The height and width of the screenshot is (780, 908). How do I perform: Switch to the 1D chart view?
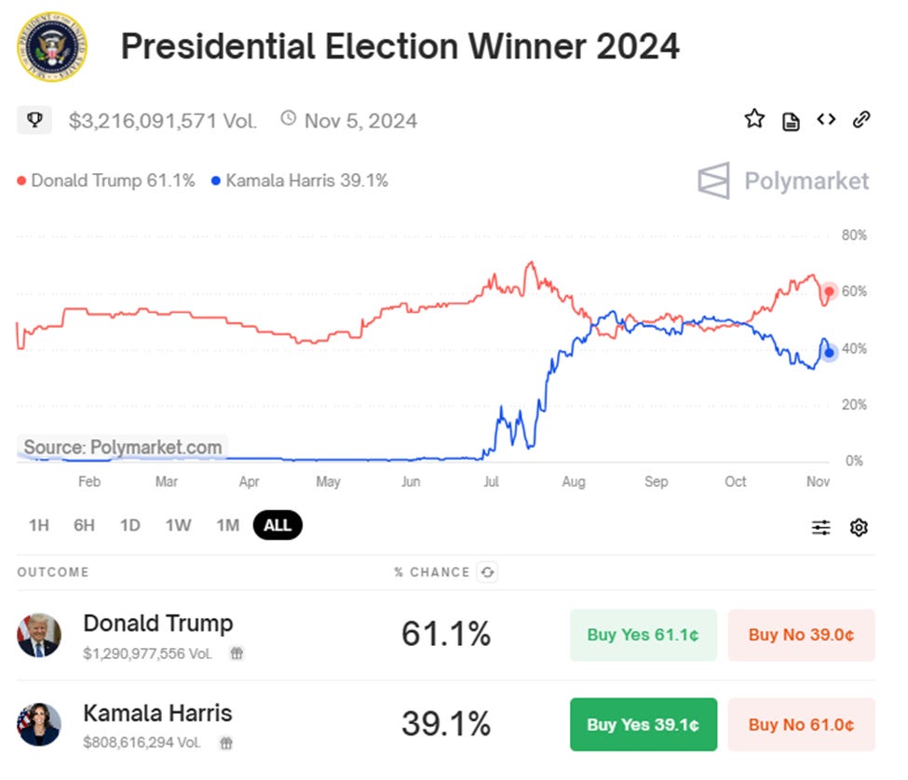click(x=130, y=525)
